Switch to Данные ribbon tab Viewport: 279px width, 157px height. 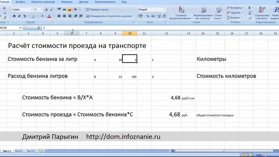click(83, 2)
